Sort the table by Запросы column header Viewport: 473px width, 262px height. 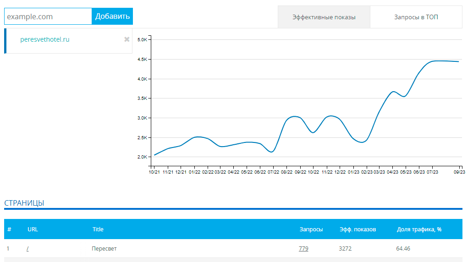(311, 229)
